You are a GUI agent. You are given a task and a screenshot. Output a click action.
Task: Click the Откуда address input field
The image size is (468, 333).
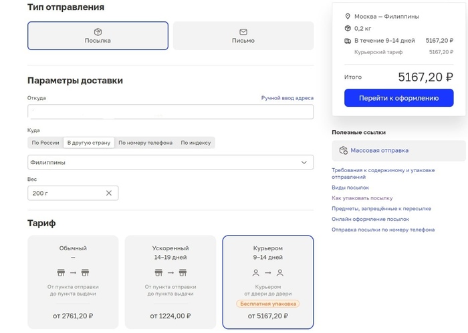(x=170, y=111)
